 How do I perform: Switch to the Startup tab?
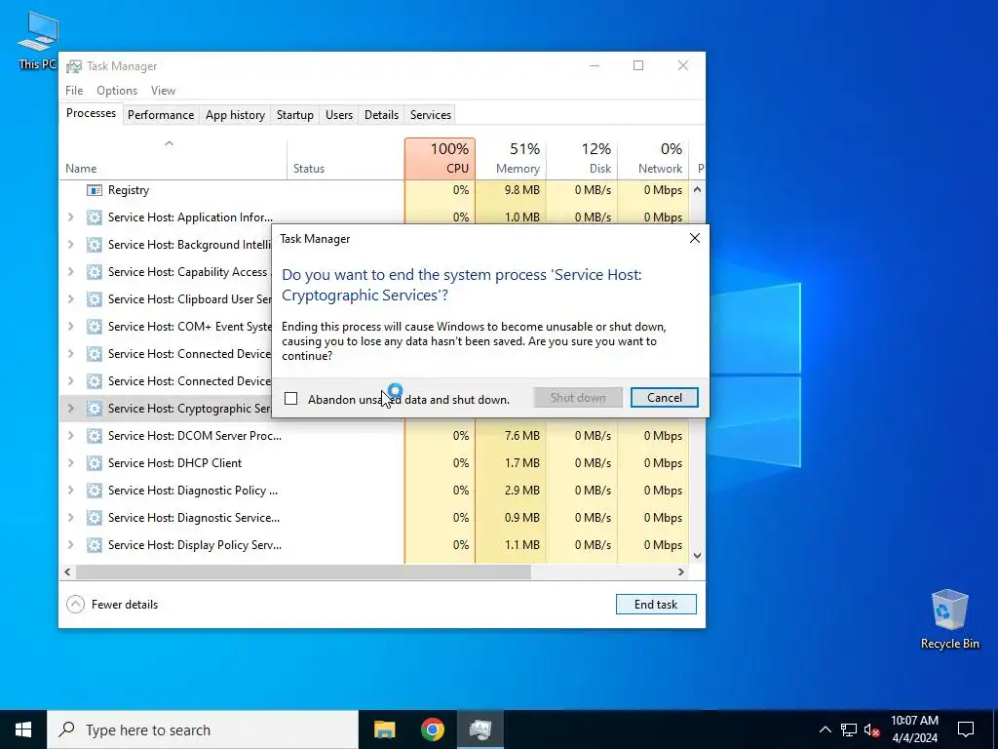click(294, 115)
